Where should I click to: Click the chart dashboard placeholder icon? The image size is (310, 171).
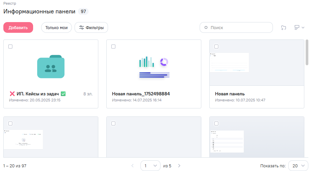click(x=154, y=67)
